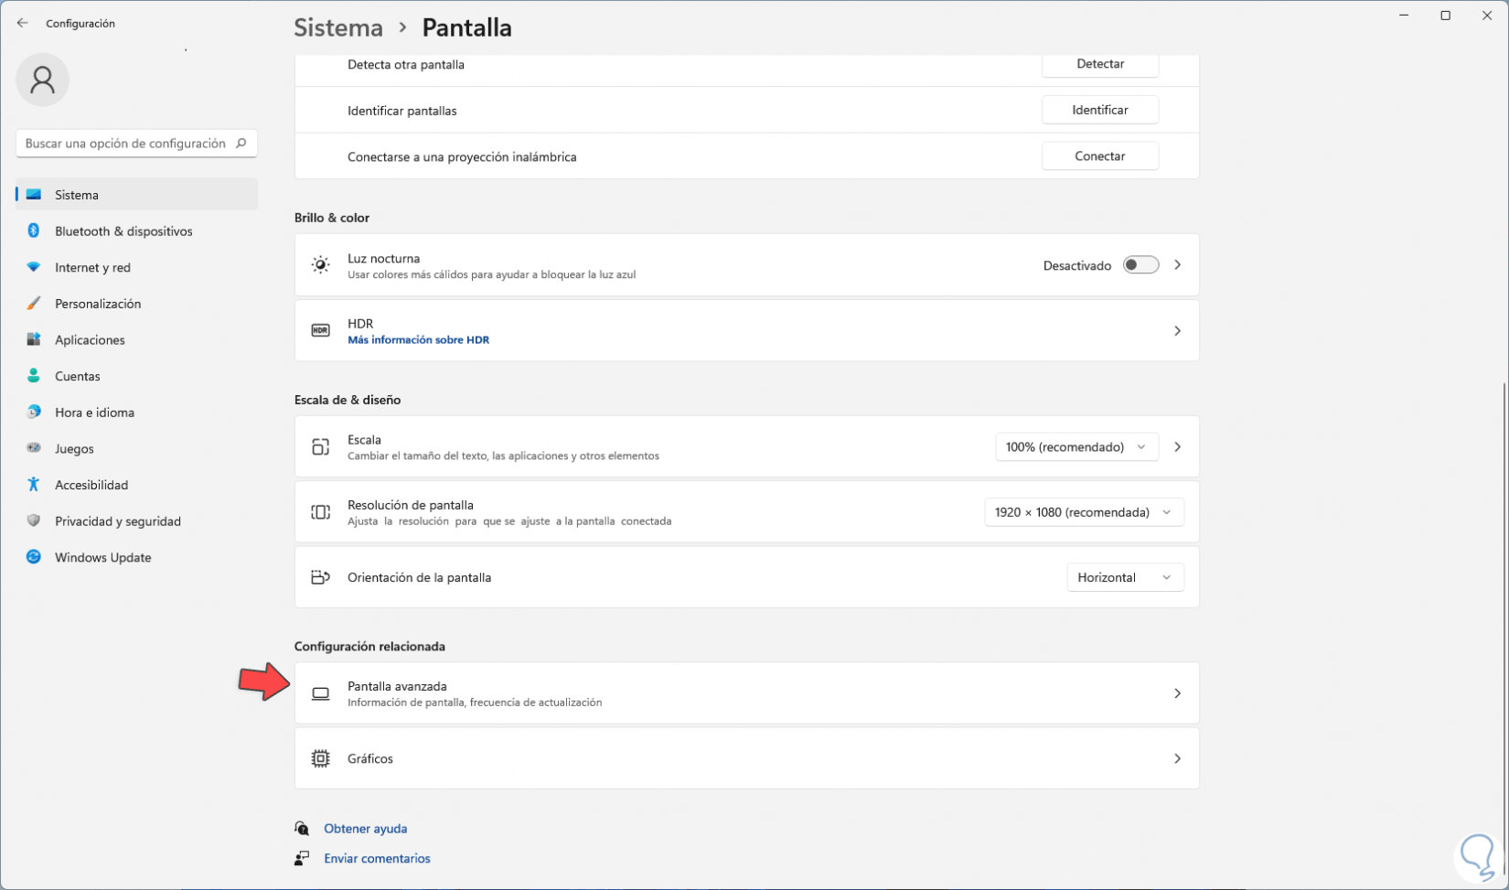1509x890 pixels.
Task: Click the search magnifier icon
Action: tap(241, 143)
